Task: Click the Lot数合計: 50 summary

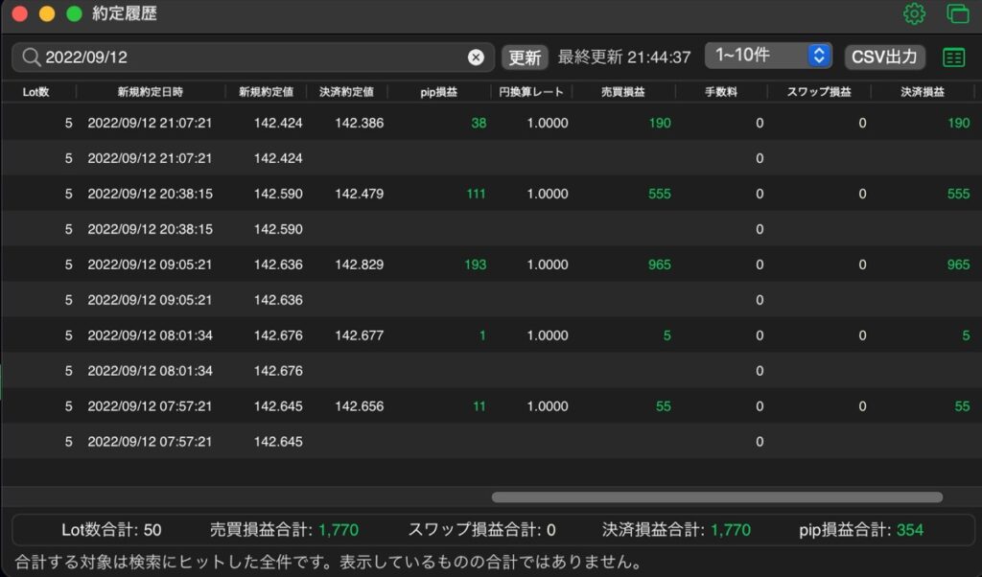Action: click(x=111, y=530)
